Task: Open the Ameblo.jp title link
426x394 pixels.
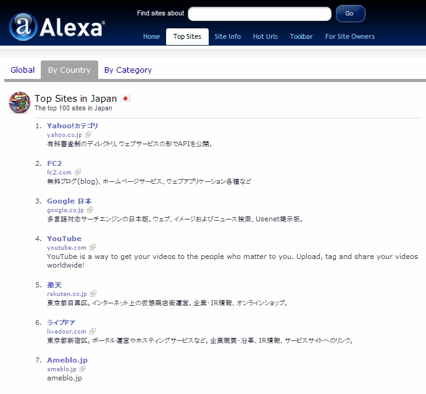Action: pyautogui.click(x=67, y=360)
